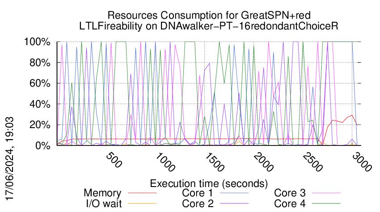Click the '17/06/2024, 19:03' timestamp
This screenshot has height=212, width=380.
click(10, 159)
